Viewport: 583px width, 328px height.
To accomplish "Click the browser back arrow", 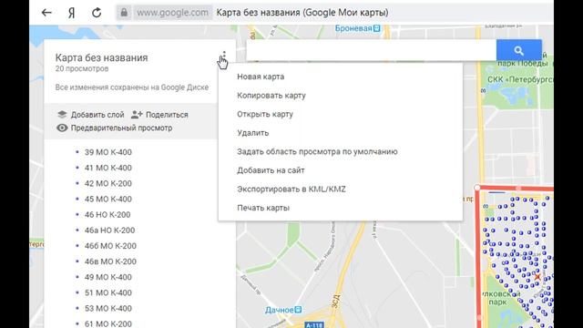I will [46, 13].
